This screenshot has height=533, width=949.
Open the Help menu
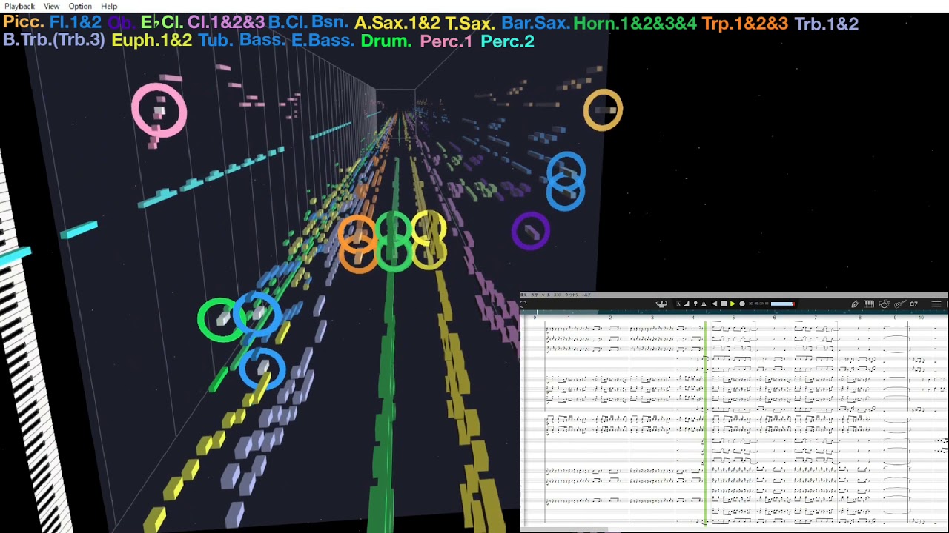click(x=109, y=6)
